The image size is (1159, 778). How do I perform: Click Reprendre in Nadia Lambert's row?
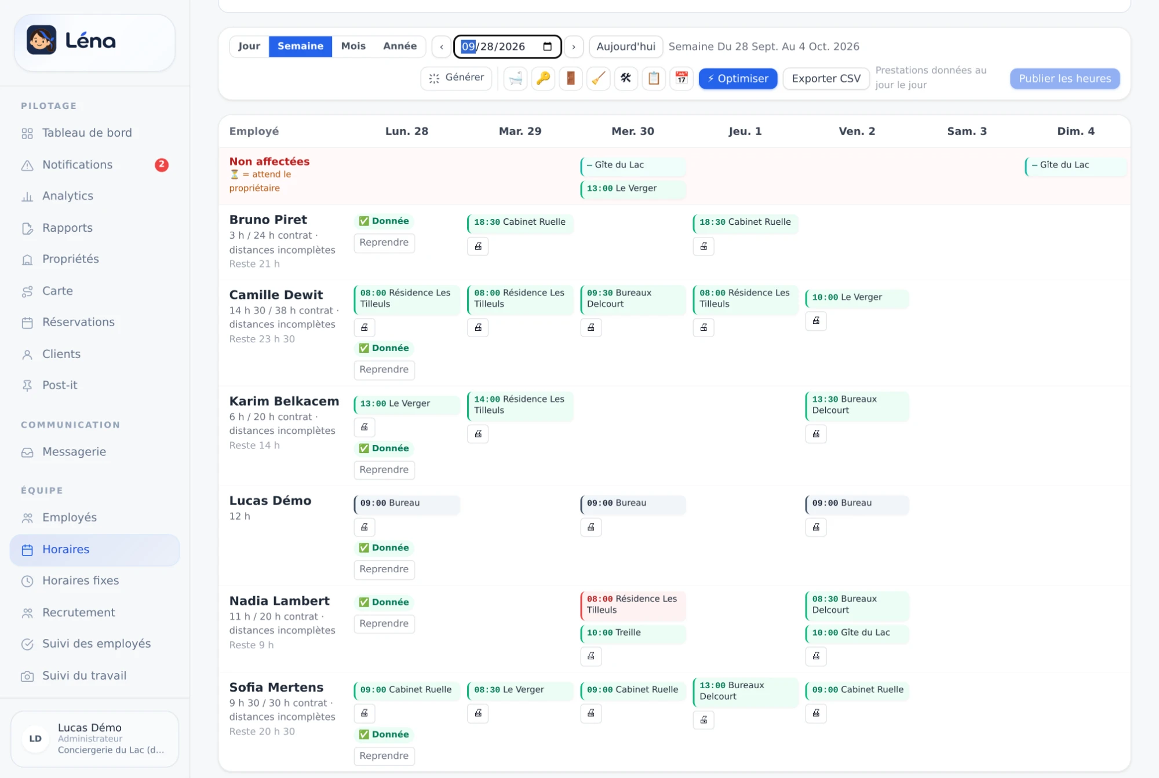coord(384,624)
